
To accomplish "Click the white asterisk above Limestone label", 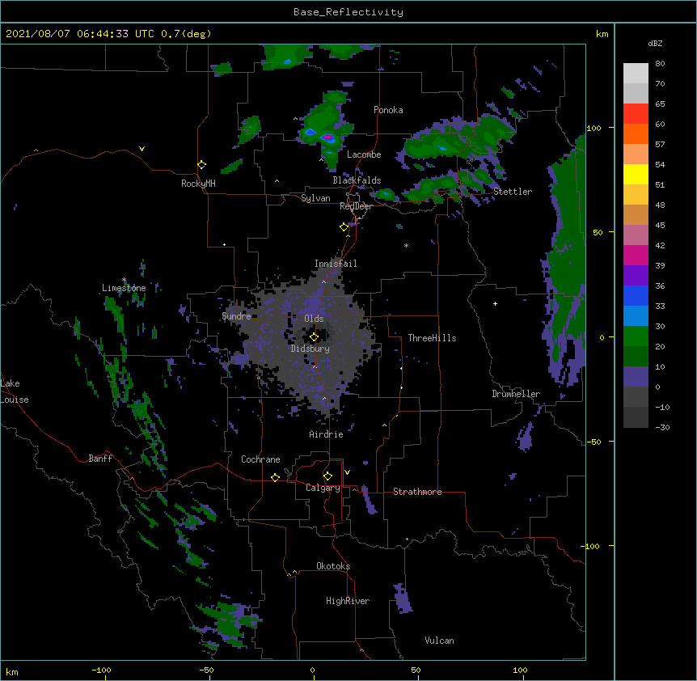I will (124, 280).
